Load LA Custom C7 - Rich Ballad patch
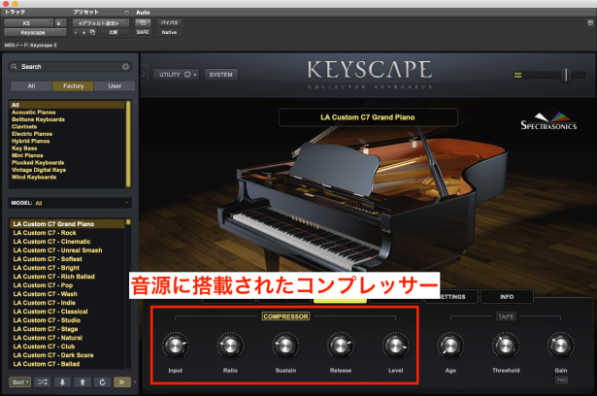Screen dimensions: 597x396 point(53,277)
